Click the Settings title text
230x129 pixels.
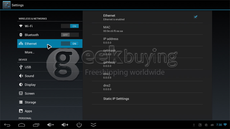[18, 5]
